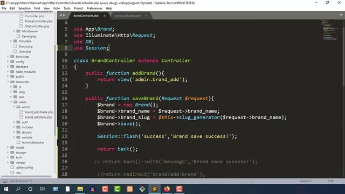Open Firefox from the taskbar
345x194 pixels.
(167, 189)
